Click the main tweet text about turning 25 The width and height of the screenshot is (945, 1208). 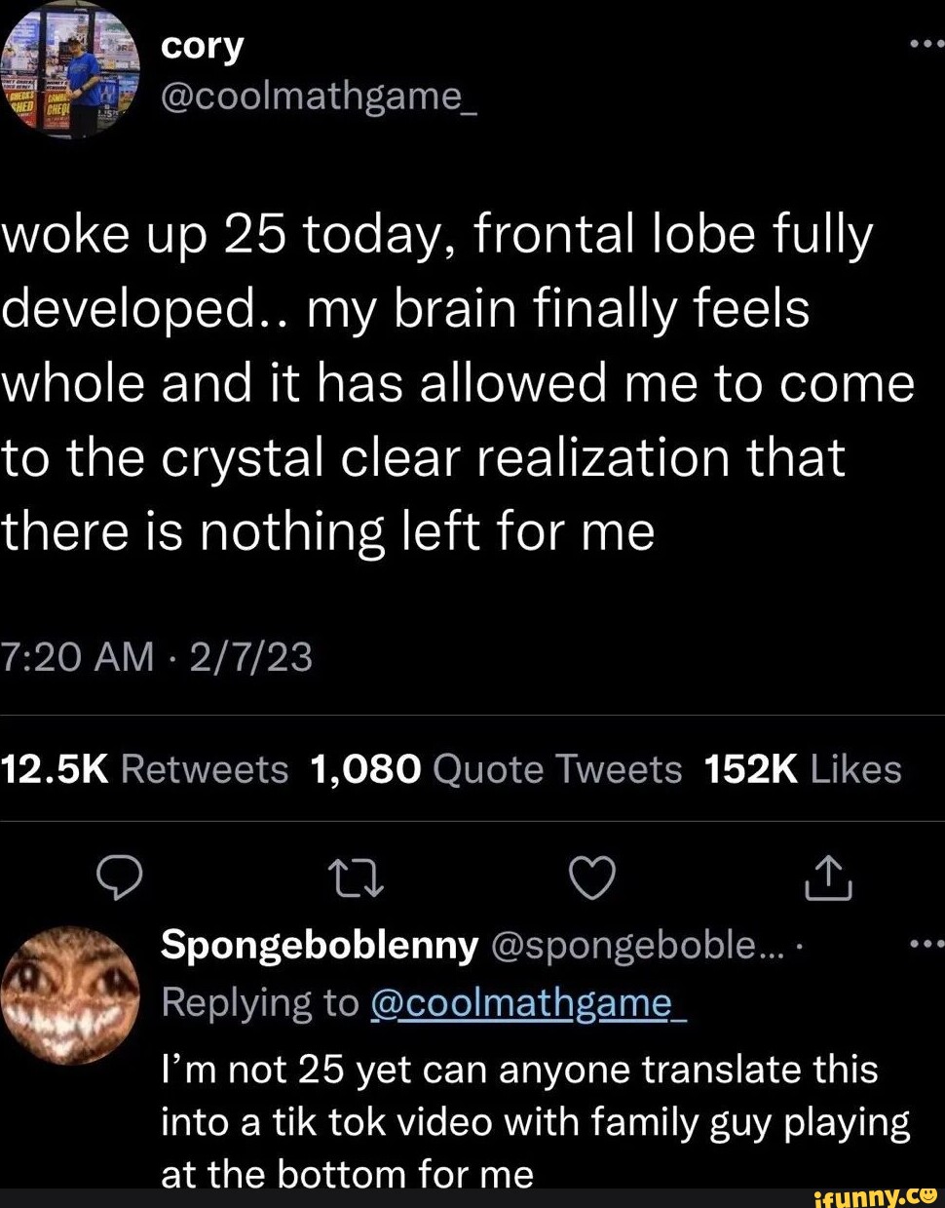point(458,383)
